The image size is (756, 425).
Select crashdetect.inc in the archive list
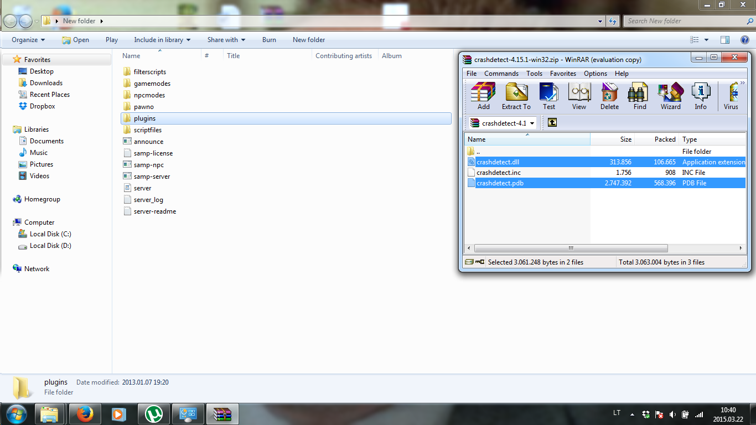[498, 173]
